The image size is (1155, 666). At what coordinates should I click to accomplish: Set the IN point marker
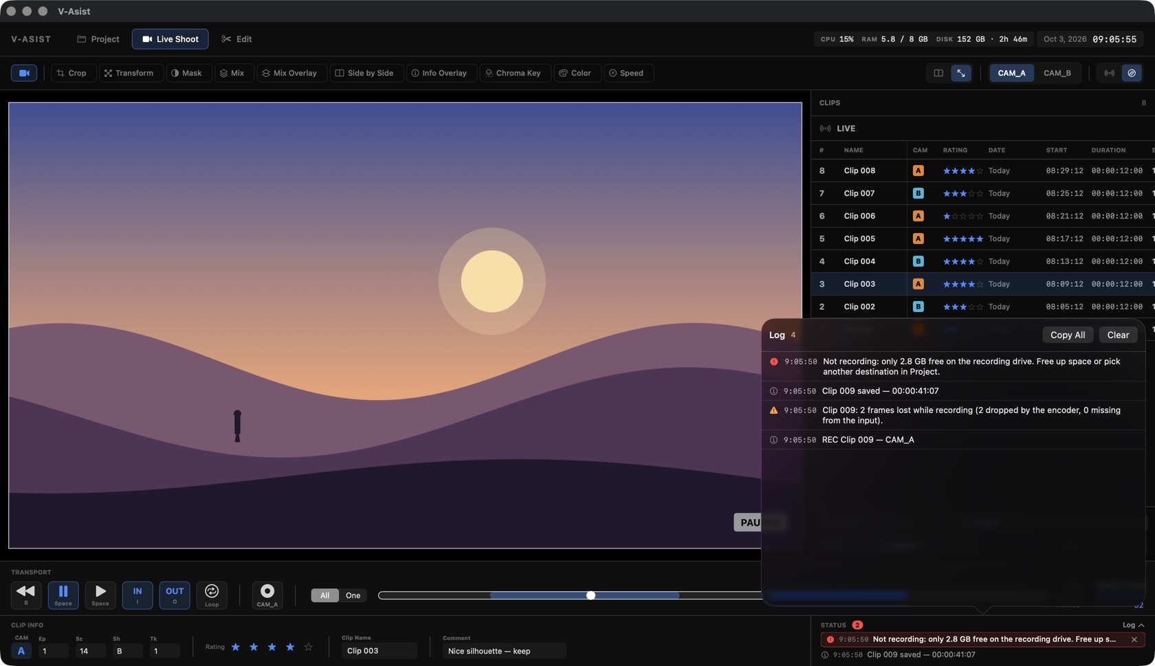tap(137, 595)
